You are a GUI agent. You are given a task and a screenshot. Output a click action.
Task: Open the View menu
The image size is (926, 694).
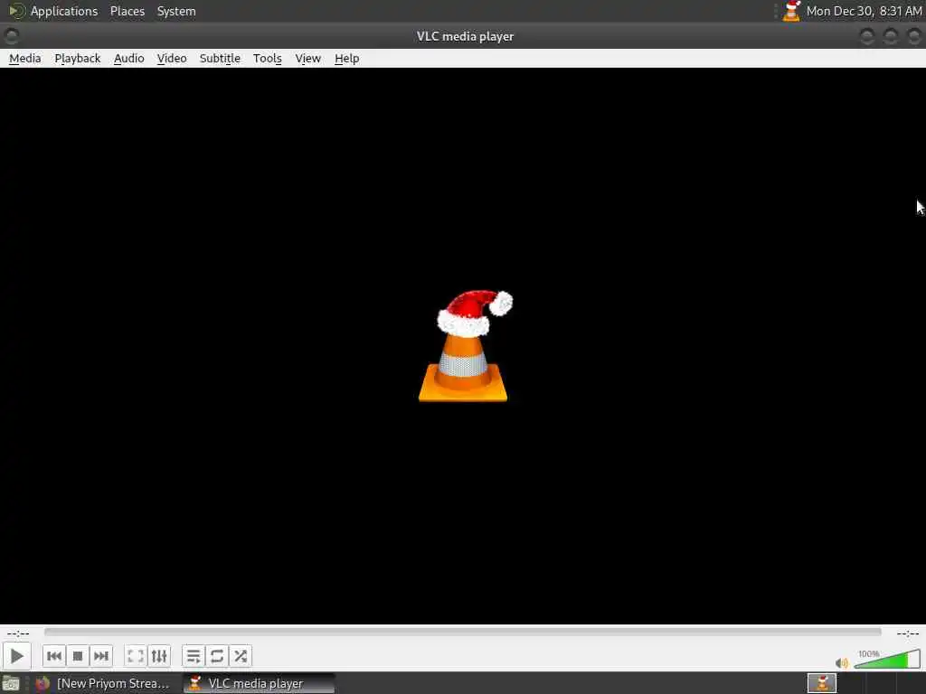pyautogui.click(x=307, y=58)
